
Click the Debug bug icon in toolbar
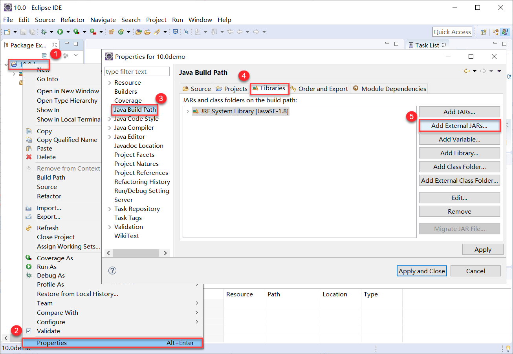[44, 32]
